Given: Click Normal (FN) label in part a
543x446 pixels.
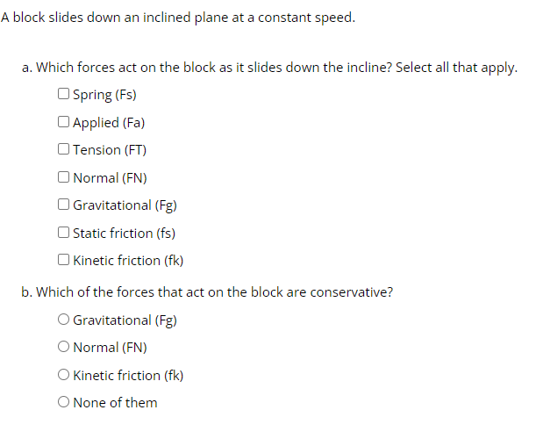Looking at the screenshot, I should coord(111,178).
